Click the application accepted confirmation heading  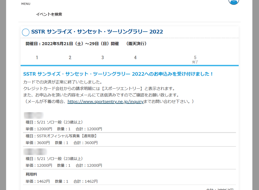[118, 74]
